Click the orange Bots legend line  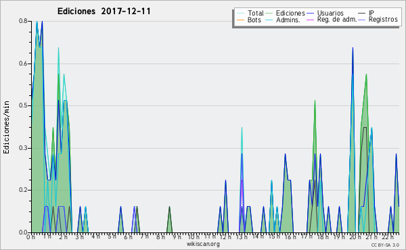pyautogui.click(x=240, y=20)
